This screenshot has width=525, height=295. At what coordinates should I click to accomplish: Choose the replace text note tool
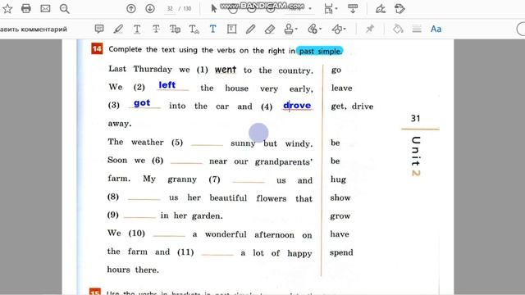tap(175, 29)
